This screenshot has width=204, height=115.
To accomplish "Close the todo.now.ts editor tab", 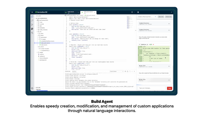I will (x=78, y=13).
